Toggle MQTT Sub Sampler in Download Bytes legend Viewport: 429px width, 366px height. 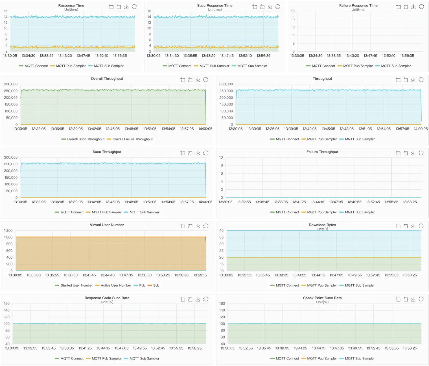click(x=357, y=285)
